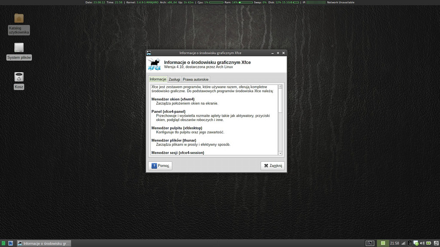The height and width of the screenshot is (247, 440).
Task: Open the network signal strength tray icon
Action: [x=403, y=244]
